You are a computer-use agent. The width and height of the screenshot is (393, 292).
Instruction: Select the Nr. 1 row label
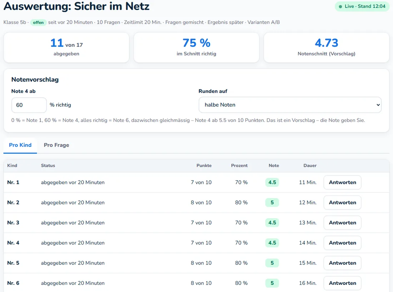pos(13,183)
